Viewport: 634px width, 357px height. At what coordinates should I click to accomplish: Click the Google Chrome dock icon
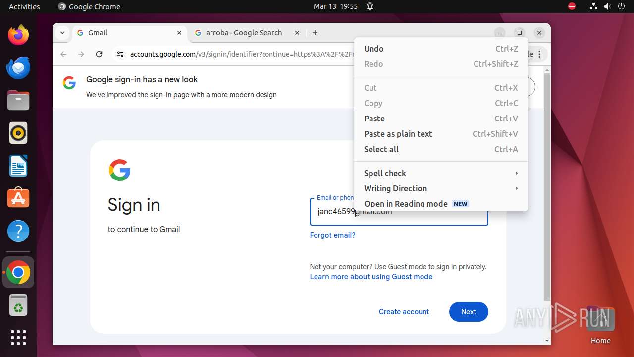tap(18, 272)
